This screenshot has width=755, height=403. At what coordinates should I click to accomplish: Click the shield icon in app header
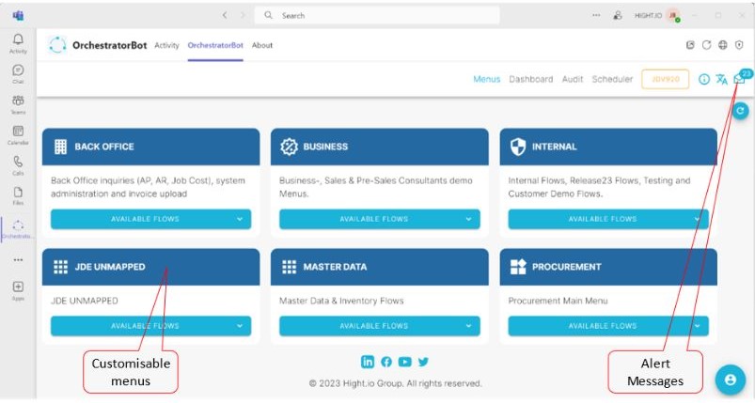739,45
